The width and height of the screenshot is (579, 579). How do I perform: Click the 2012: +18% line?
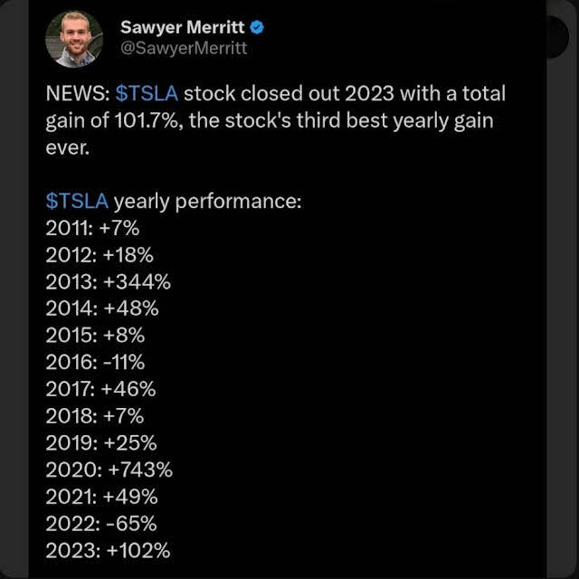click(x=97, y=254)
